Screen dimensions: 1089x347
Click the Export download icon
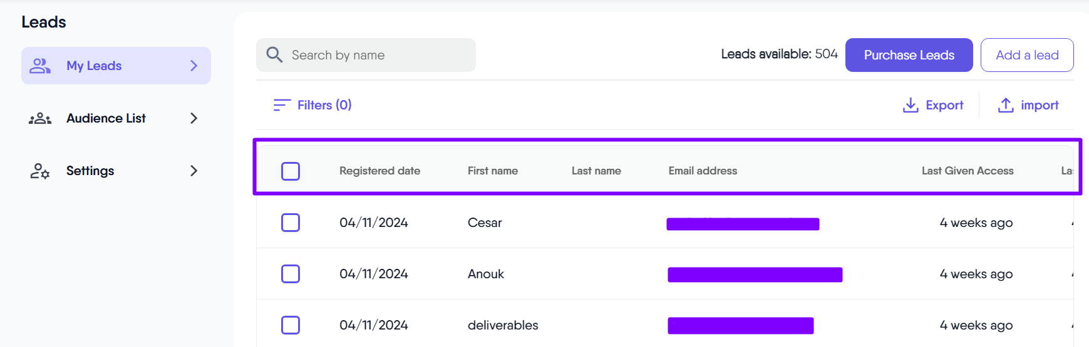point(911,105)
